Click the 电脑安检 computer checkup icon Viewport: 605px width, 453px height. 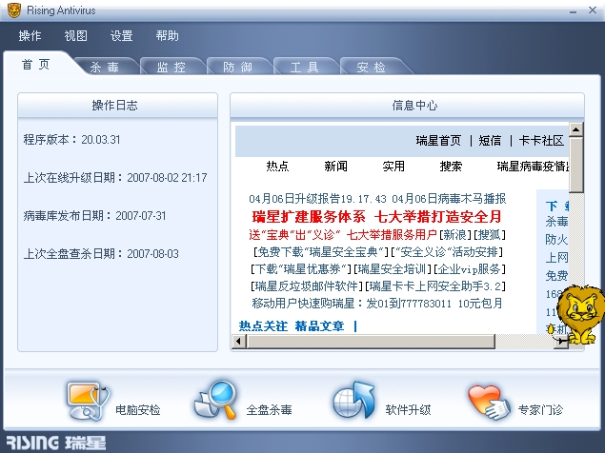[88, 401]
